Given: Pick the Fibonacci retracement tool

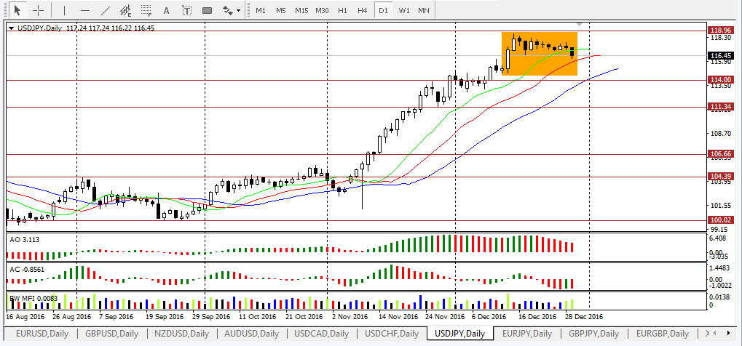Looking at the screenshot, I should tap(146, 9).
